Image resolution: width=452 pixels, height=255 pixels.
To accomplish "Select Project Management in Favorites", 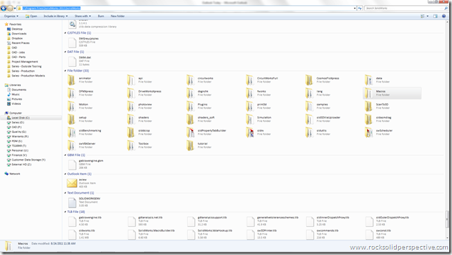I will [23, 61].
